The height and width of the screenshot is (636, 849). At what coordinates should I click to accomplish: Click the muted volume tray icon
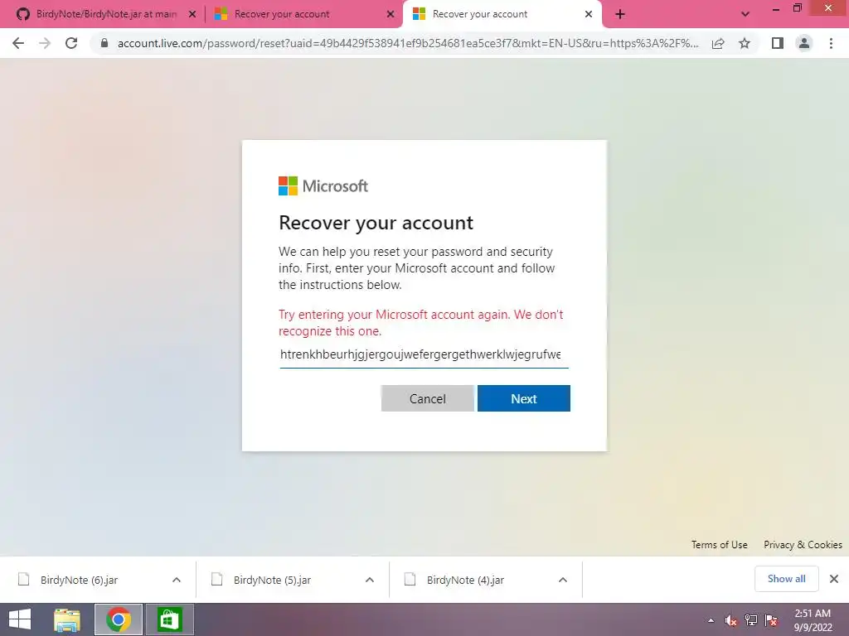731,620
